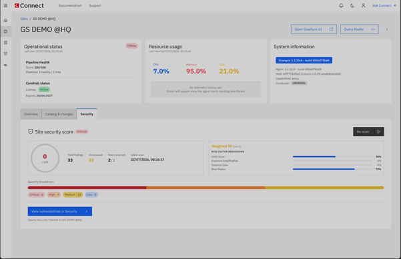Open the user account icon
Viewport: 401px width, 259px height.
[363, 5]
